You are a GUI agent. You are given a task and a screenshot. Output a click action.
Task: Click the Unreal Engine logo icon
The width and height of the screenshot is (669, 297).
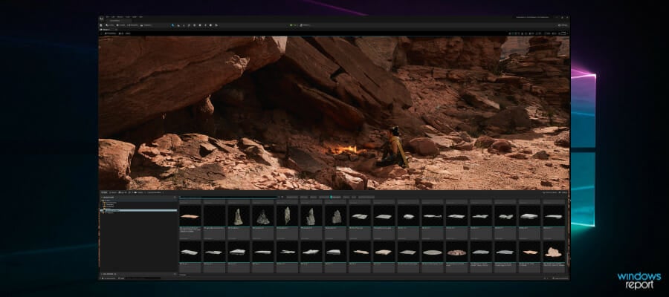(x=101, y=19)
